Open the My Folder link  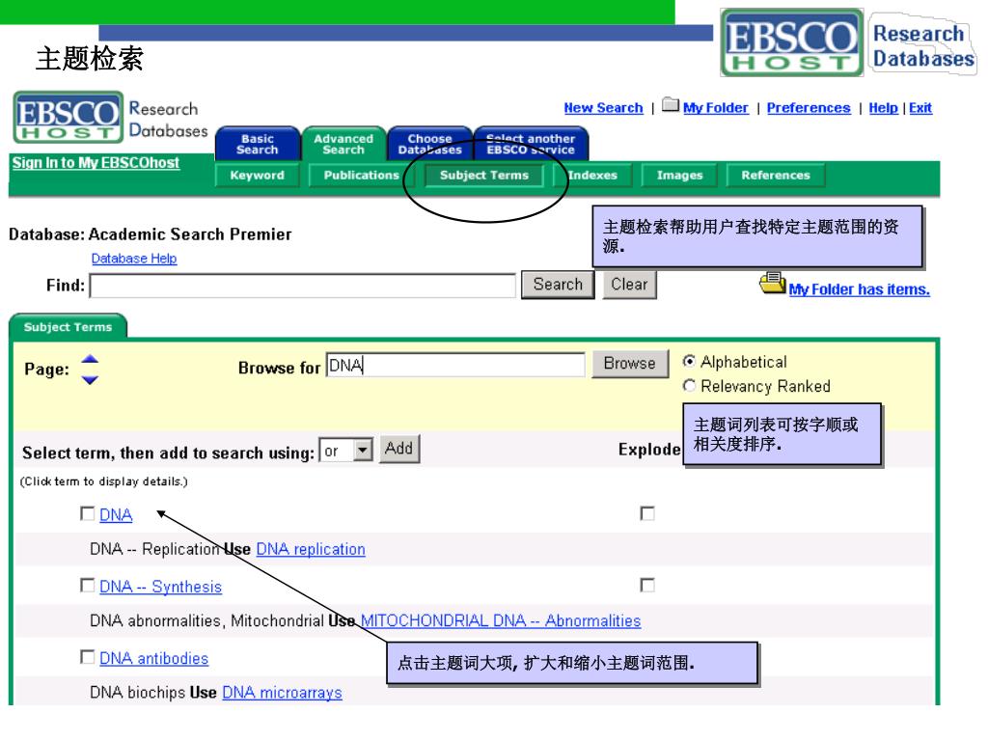tap(716, 108)
